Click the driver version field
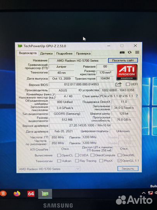The height and width of the screenshot is (210, 157). [90, 126]
